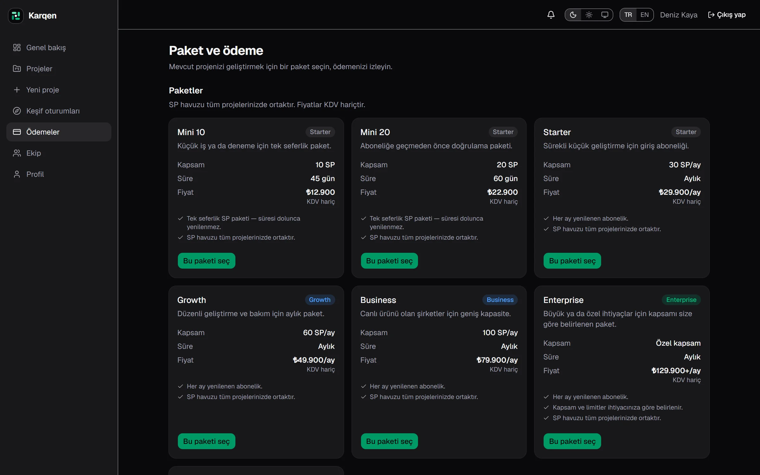Choose the Mini 20 package
760x475 pixels.
click(x=389, y=261)
